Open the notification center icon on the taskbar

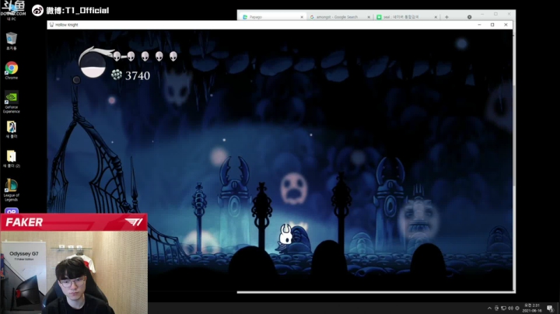tap(550, 309)
